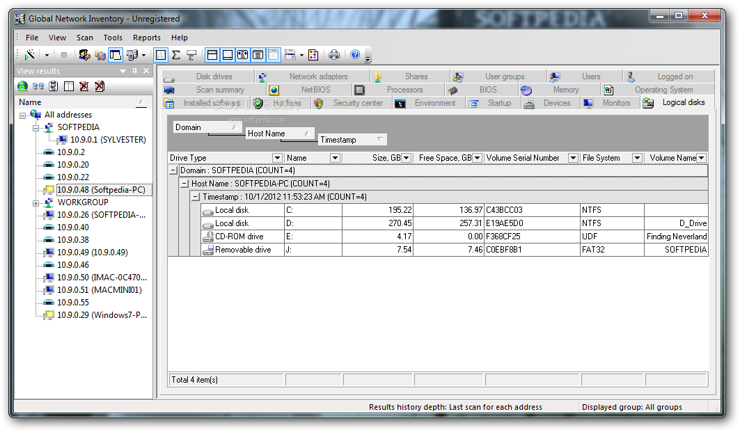The width and height of the screenshot is (740, 432).
Task: Click the filter row toolbar icon
Action: [191, 55]
